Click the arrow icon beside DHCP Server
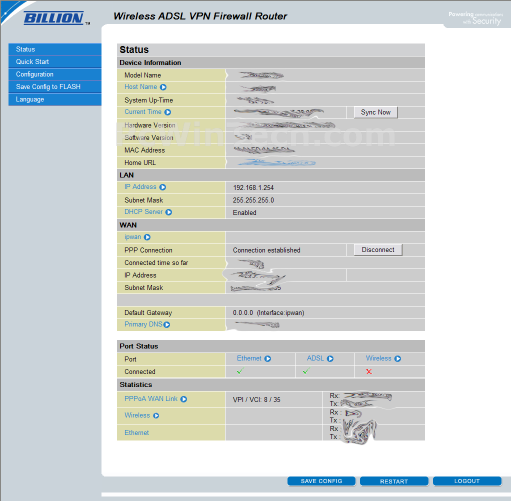 (x=168, y=212)
